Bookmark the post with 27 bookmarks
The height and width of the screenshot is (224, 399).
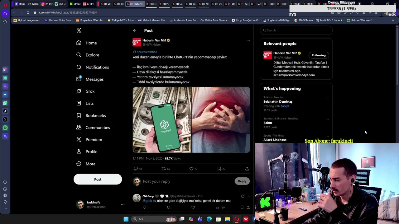[219, 169]
